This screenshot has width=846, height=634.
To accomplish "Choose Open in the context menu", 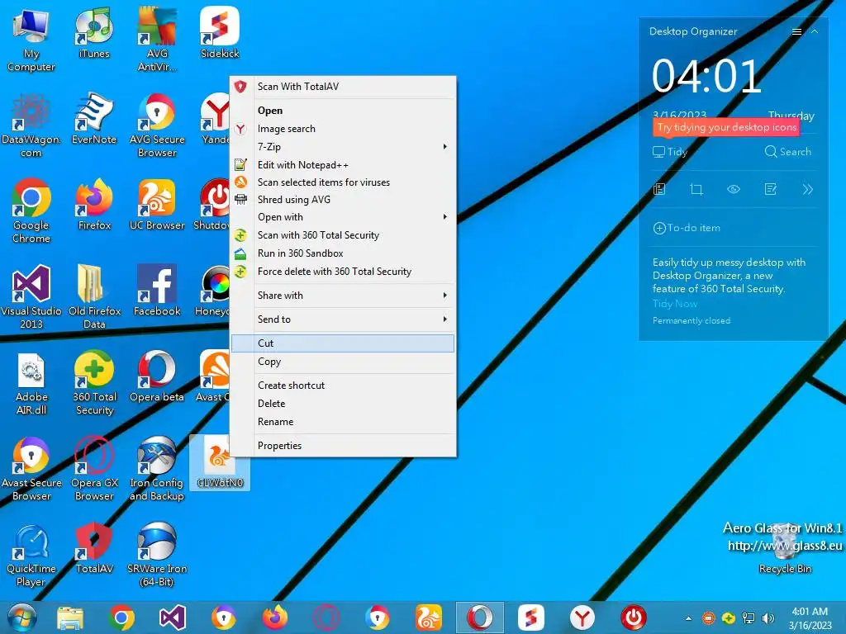I will coord(343,111).
